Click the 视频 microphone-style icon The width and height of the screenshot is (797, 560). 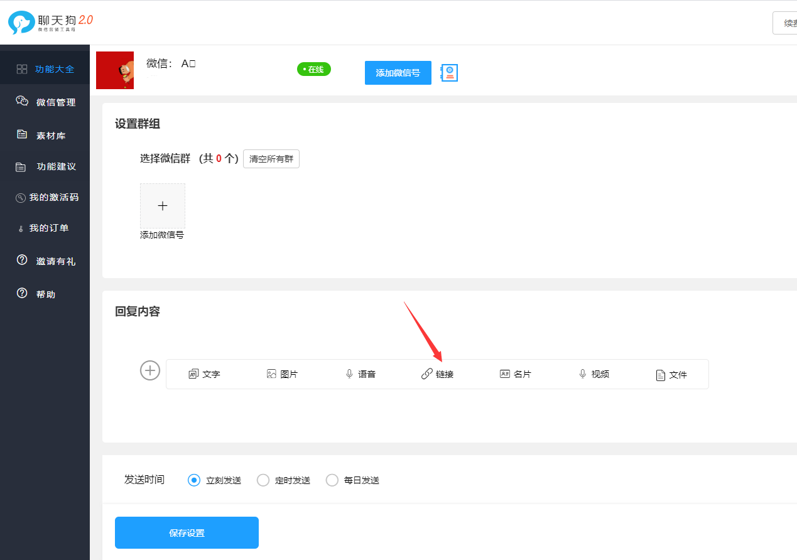click(583, 374)
